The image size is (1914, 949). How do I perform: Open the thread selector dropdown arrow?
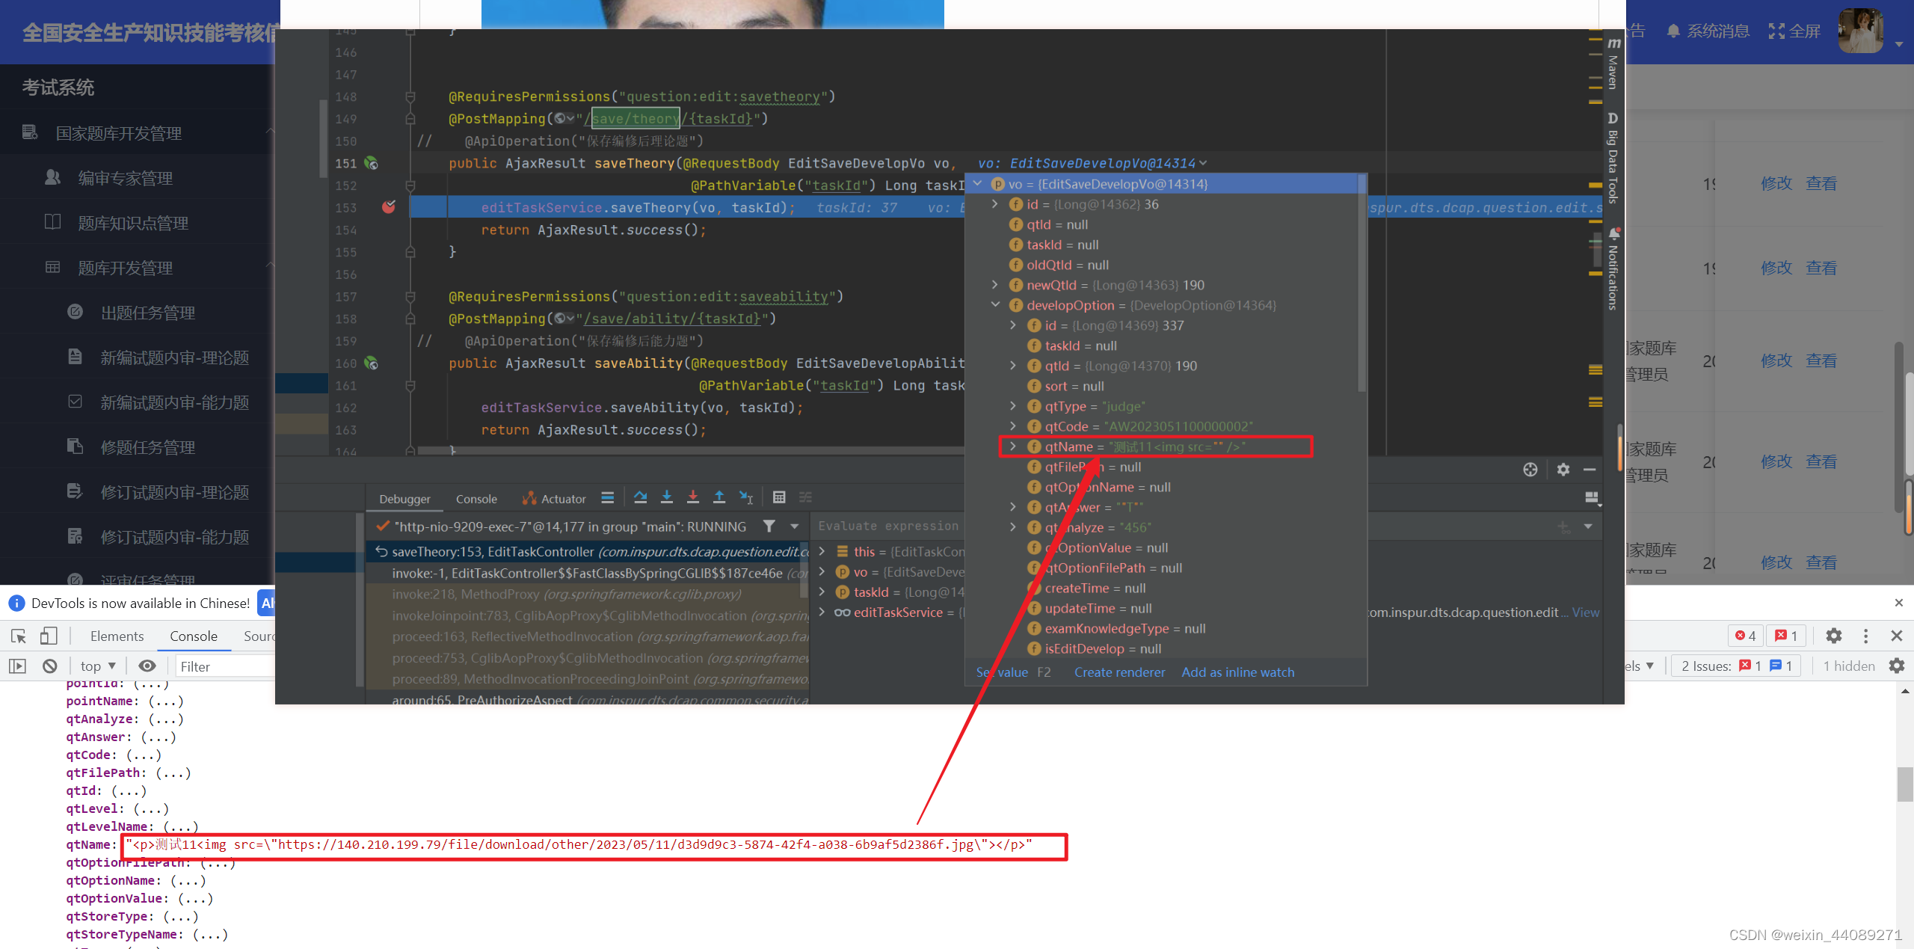[795, 526]
